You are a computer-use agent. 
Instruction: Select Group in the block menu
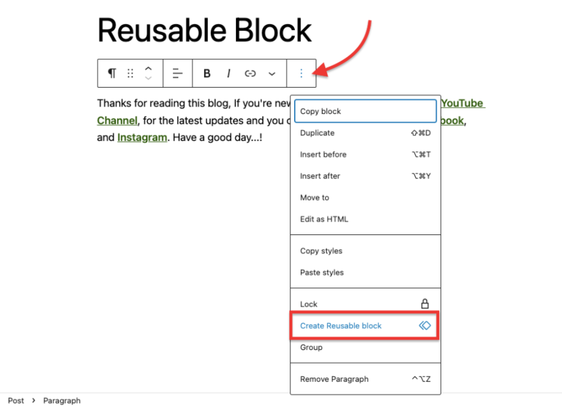tap(365, 347)
